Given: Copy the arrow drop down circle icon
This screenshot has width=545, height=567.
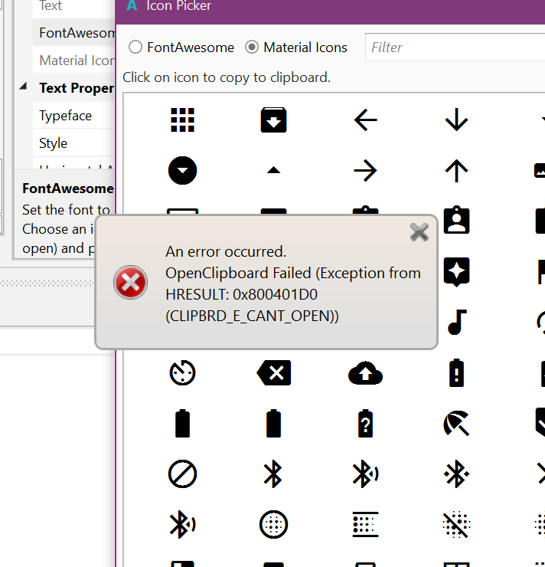Looking at the screenshot, I should click(x=182, y=170).
